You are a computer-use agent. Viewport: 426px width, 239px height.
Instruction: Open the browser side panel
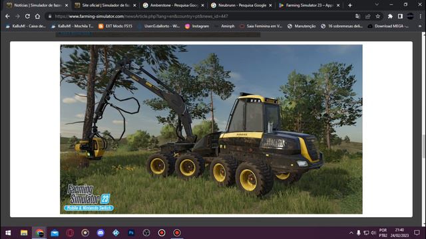[400, 16]
